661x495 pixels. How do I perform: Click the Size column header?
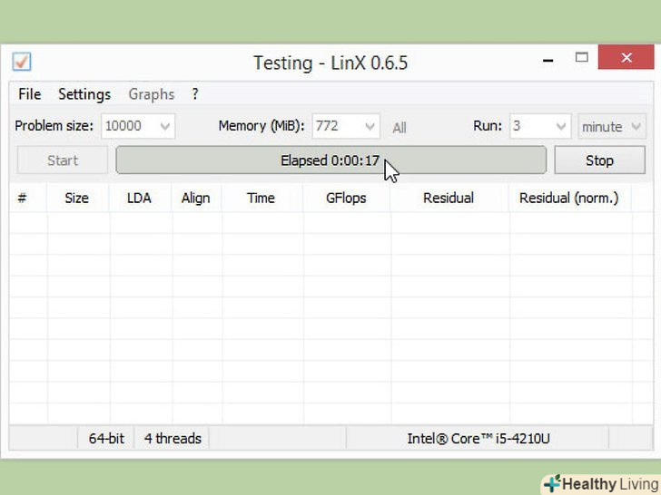[x=77, y=198]
